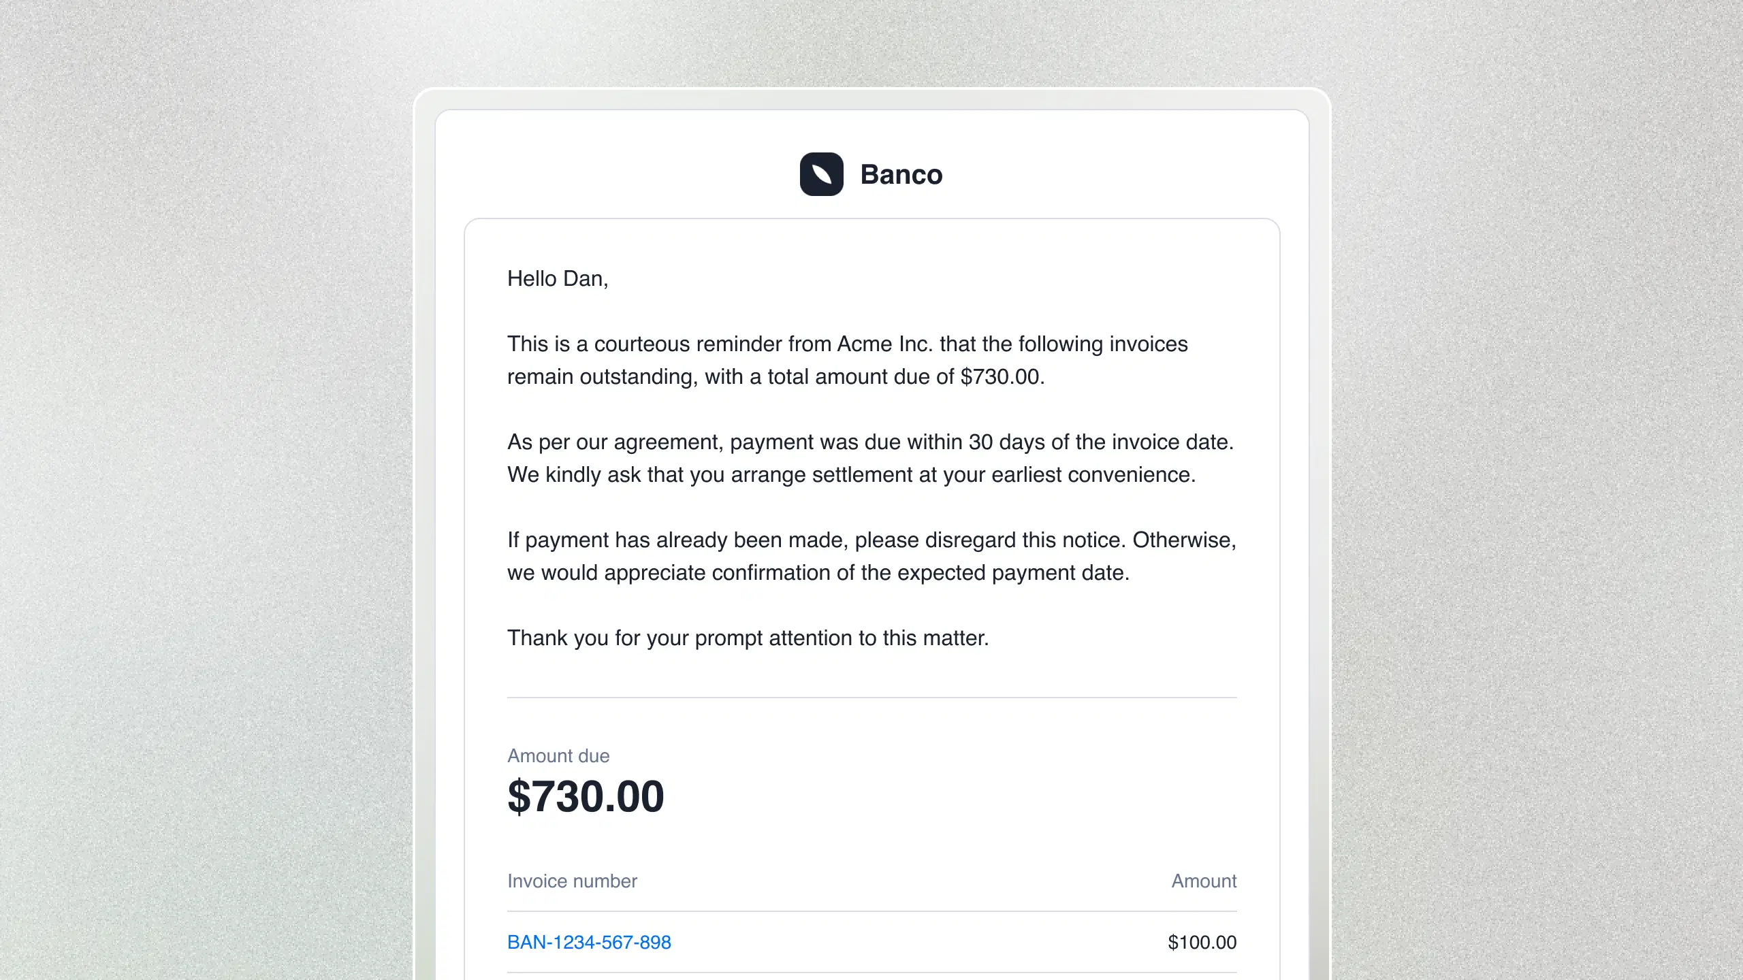
Task: Open invoice BAN-1234-567-898 link
Action: pyautogui.click(x=589, y=942)
